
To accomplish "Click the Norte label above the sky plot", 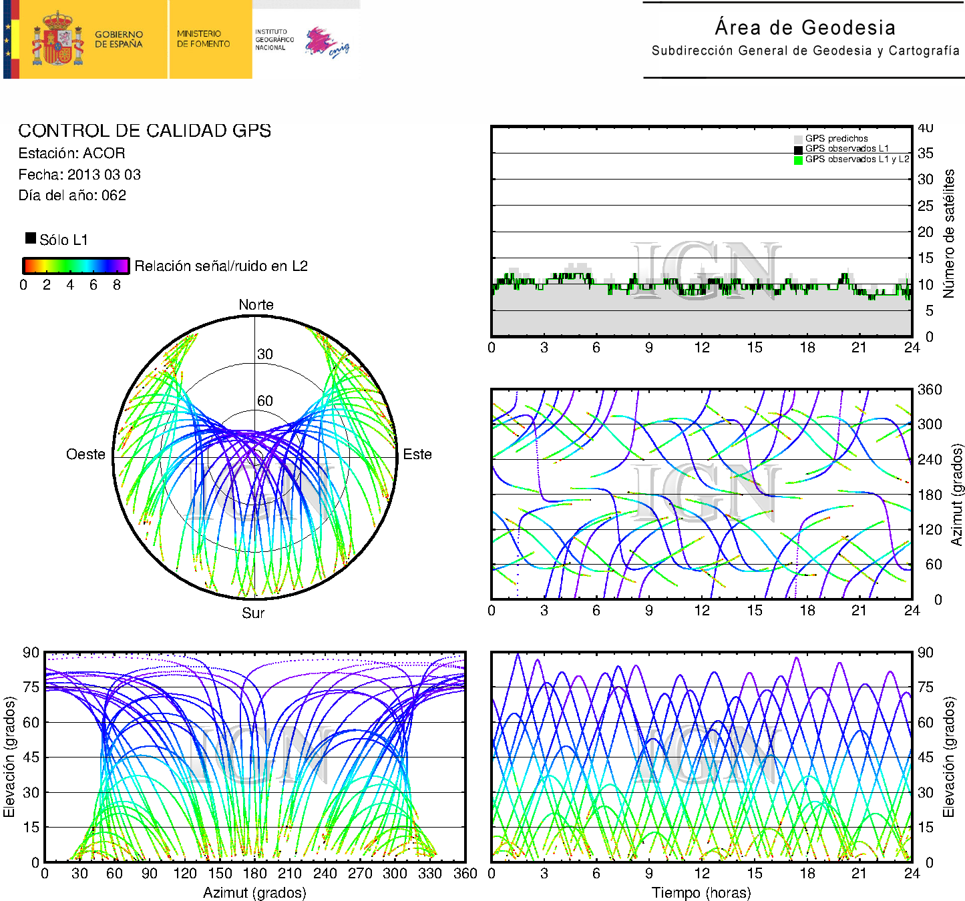I will [256, 305].
